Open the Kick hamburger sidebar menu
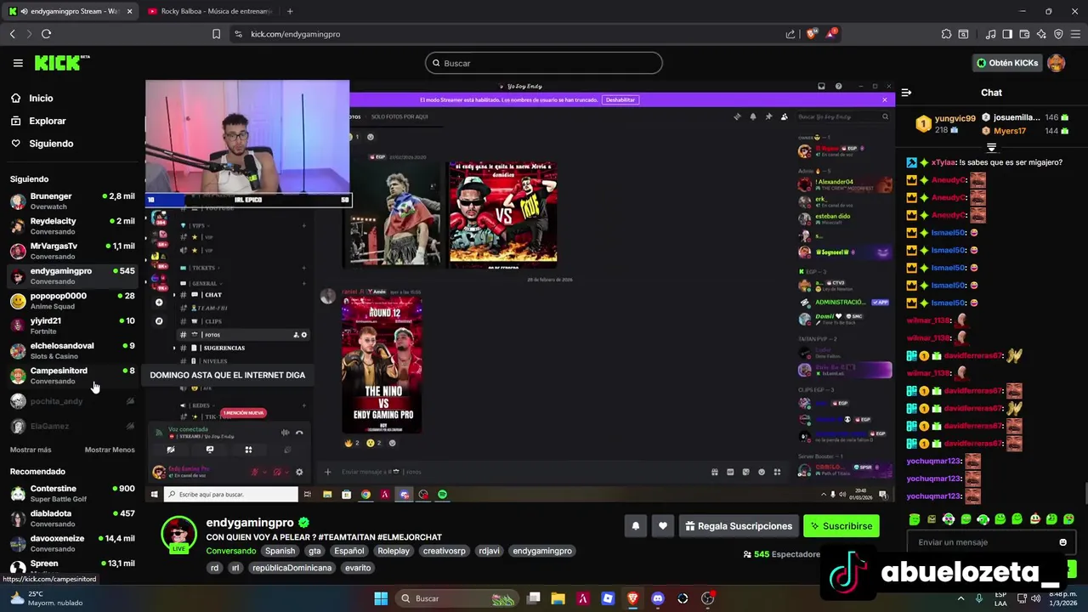This screenshot has height=612, width=1088. (18, 63)
